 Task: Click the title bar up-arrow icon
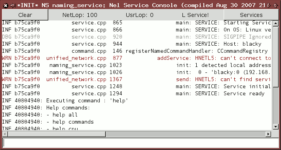[275, 6]
